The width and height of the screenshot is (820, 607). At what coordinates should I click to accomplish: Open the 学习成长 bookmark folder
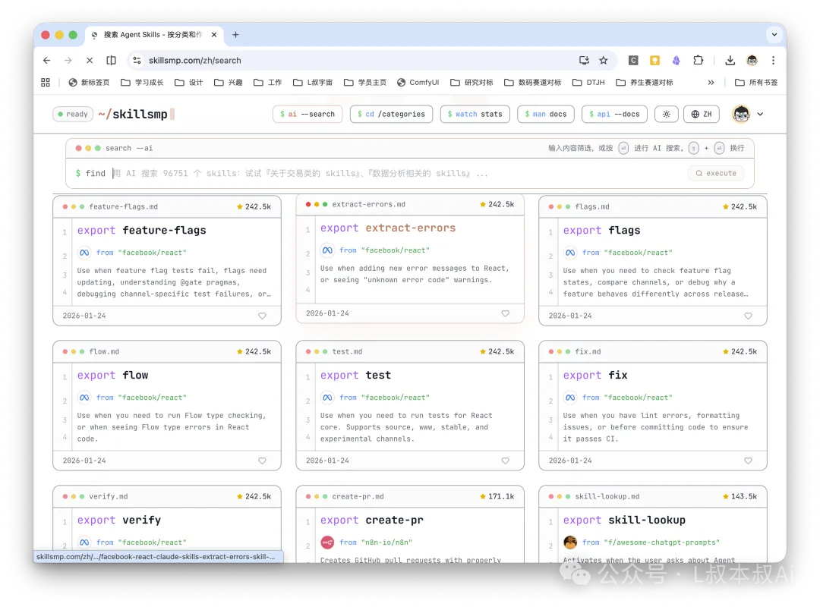click(x=142, y=83)
